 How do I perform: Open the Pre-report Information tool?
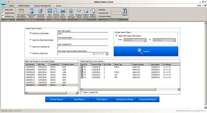(21, 13)
